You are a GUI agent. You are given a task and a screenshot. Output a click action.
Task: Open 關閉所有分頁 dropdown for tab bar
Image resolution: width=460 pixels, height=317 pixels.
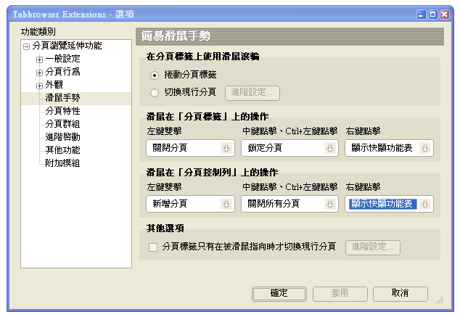[289, 204]
